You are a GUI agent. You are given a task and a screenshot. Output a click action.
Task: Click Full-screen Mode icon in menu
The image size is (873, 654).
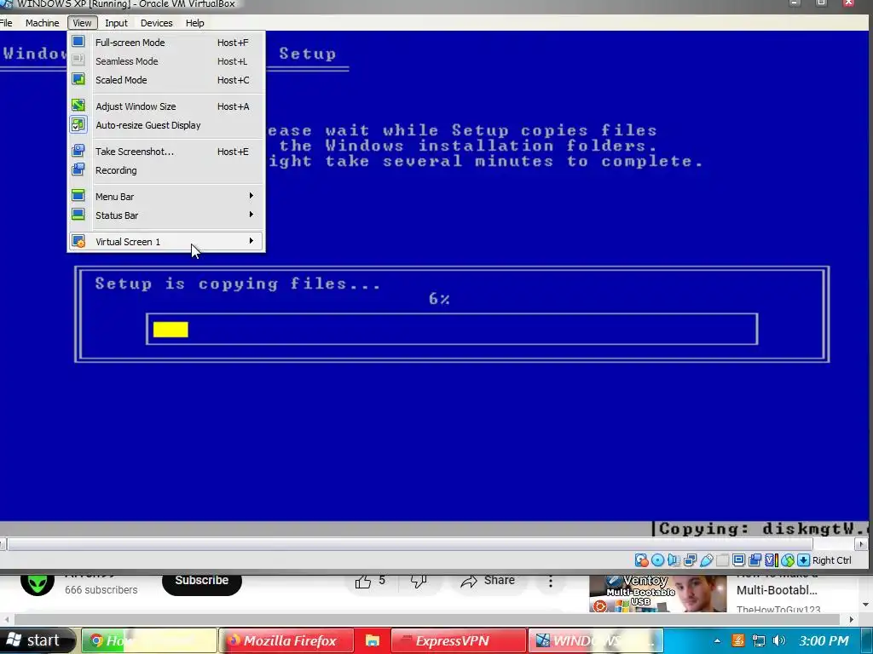coord(78,42)
